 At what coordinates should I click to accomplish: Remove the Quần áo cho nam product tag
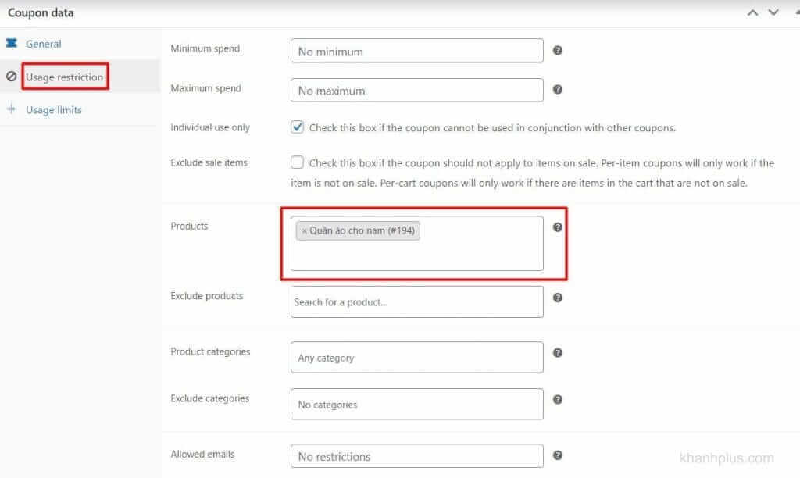(304, 231)
